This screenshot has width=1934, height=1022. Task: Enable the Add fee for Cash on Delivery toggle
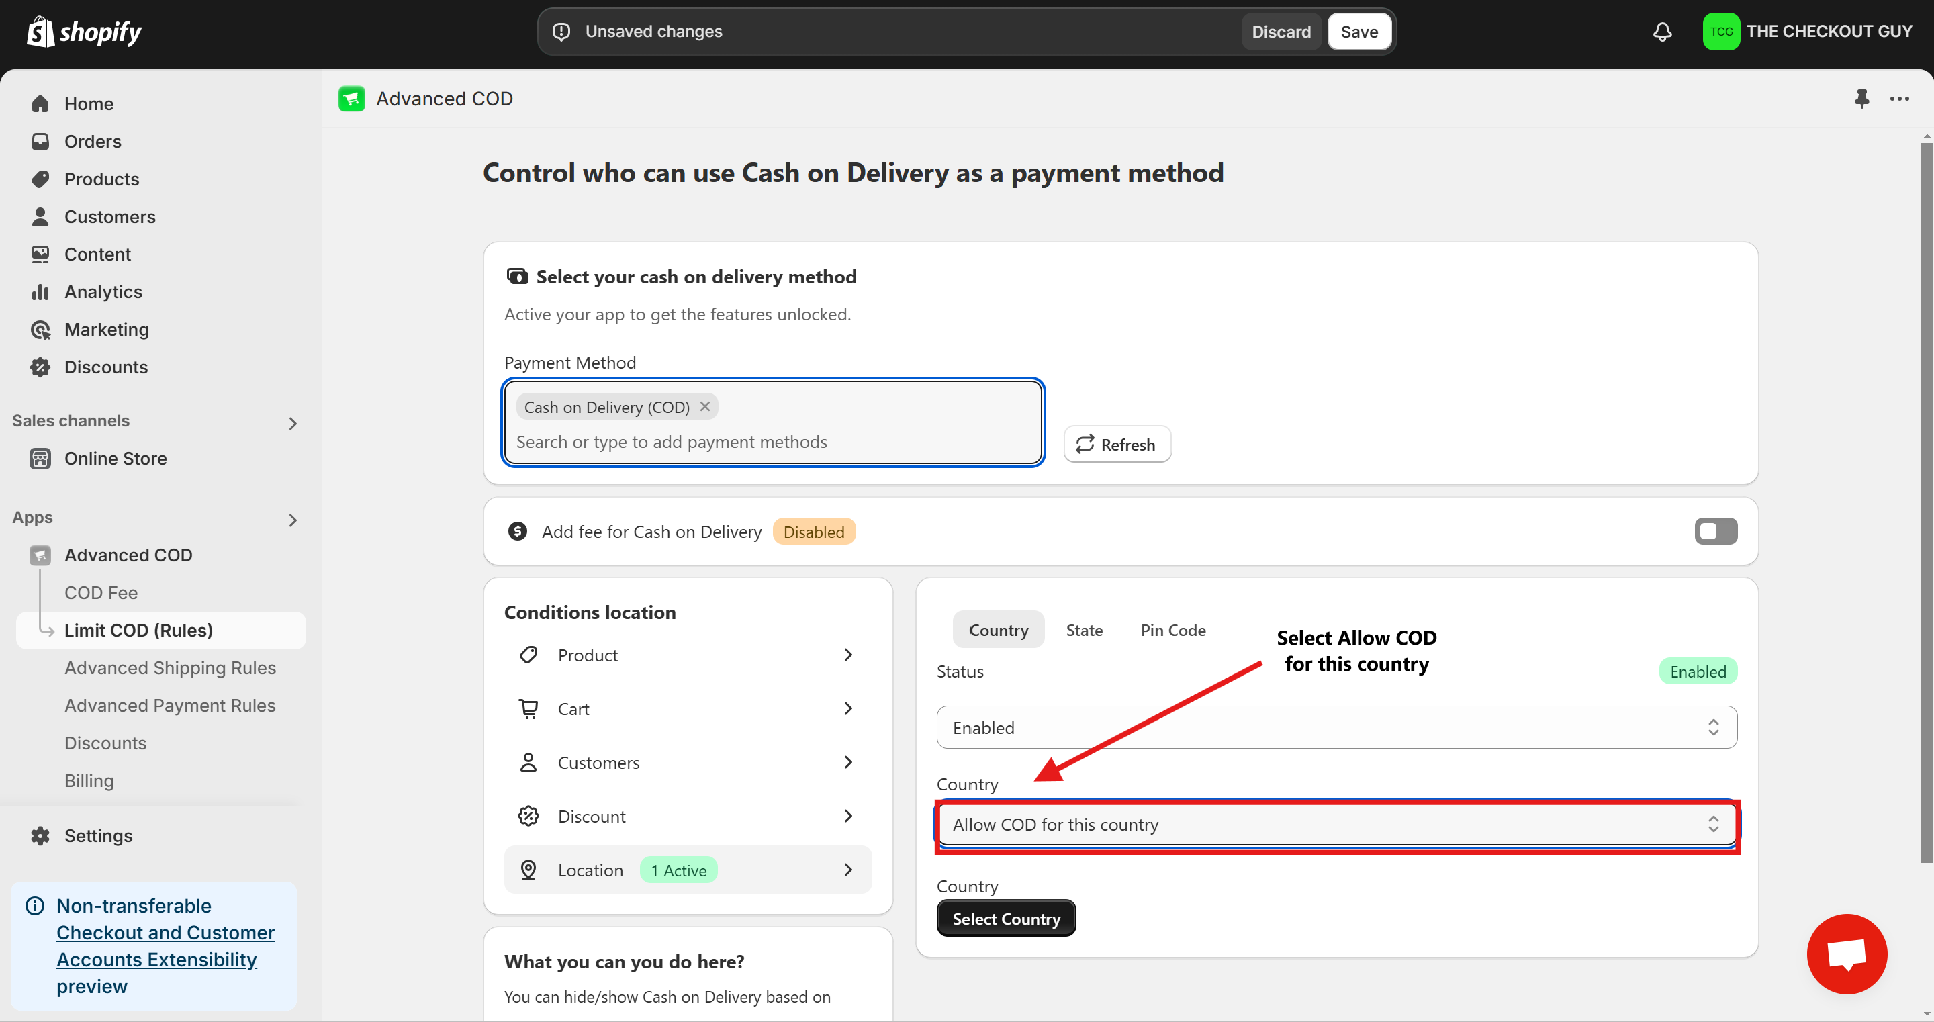[x=1716, y=531]
